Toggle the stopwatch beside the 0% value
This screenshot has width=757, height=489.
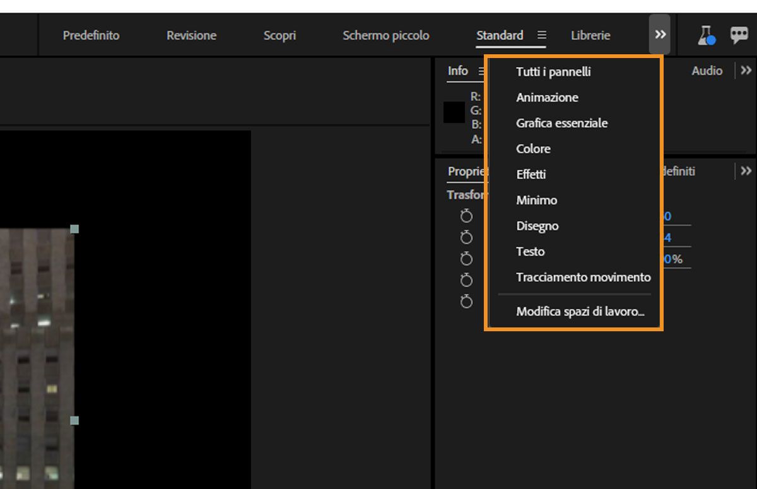[466, 259]
